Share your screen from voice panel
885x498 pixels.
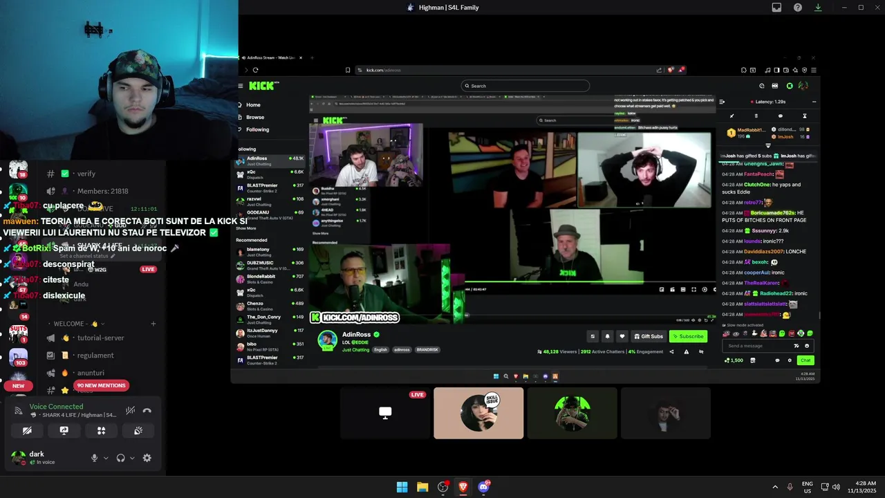click(x=64, y=430)
